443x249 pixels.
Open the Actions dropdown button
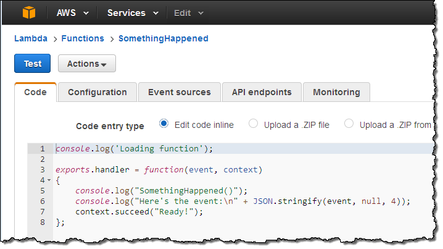86,64
